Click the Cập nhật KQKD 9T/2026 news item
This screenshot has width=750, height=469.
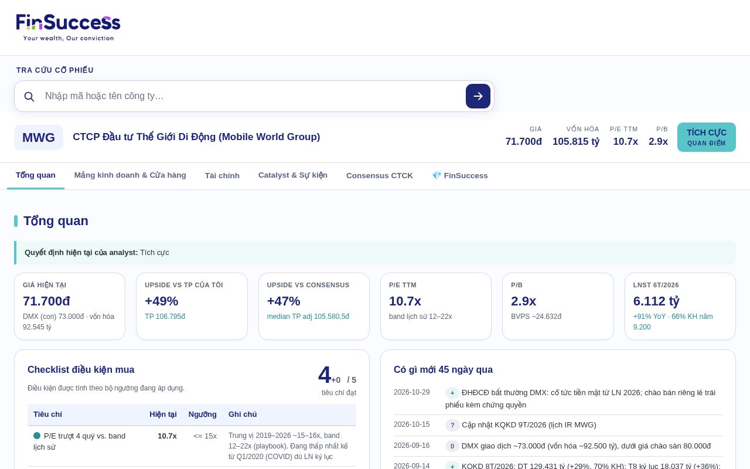click(x=529, y=425)
